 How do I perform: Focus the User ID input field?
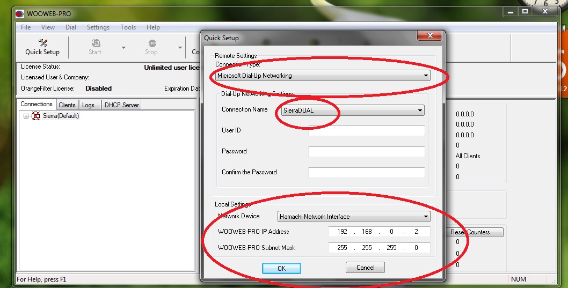(367, 131)
